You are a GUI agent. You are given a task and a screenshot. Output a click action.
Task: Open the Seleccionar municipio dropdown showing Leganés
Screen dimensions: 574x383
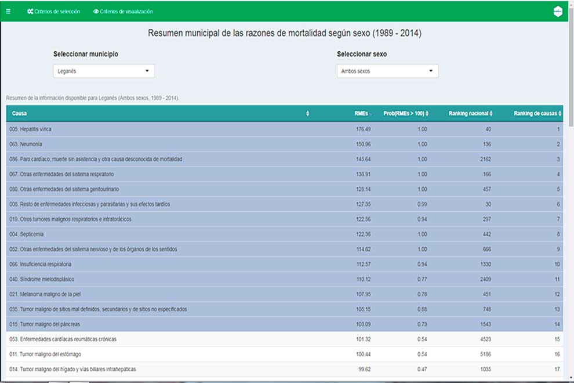[x=104, y=71]
